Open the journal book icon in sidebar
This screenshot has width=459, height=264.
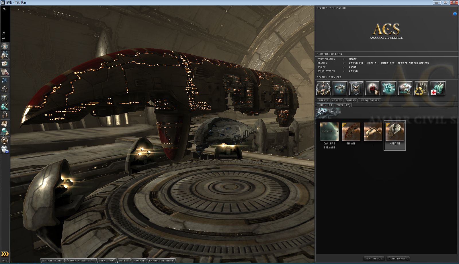coord(5,123)
